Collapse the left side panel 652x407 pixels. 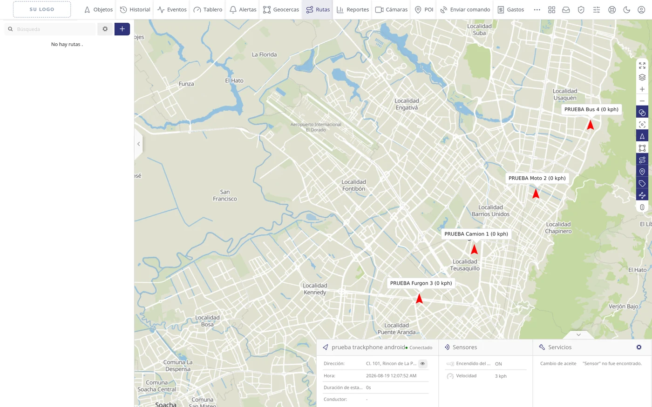(138, 144)
